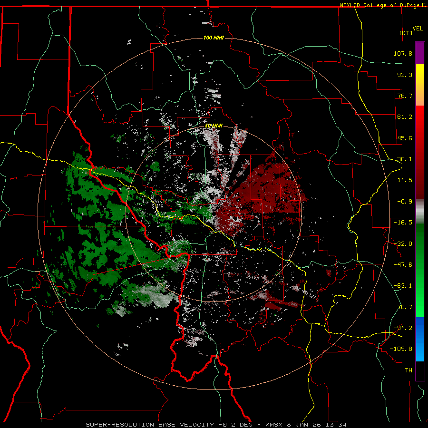
Task: Click the 61.2 legend value
Action: pos(405,117)
